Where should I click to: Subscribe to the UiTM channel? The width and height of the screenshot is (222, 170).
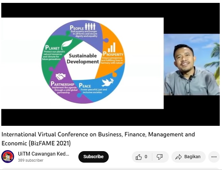[x=93, y=157]
